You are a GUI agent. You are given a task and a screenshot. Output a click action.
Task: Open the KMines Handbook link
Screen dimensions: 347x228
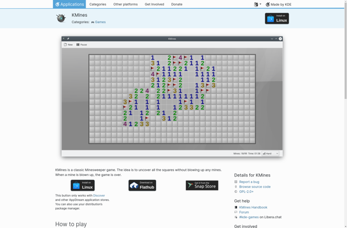253,207
